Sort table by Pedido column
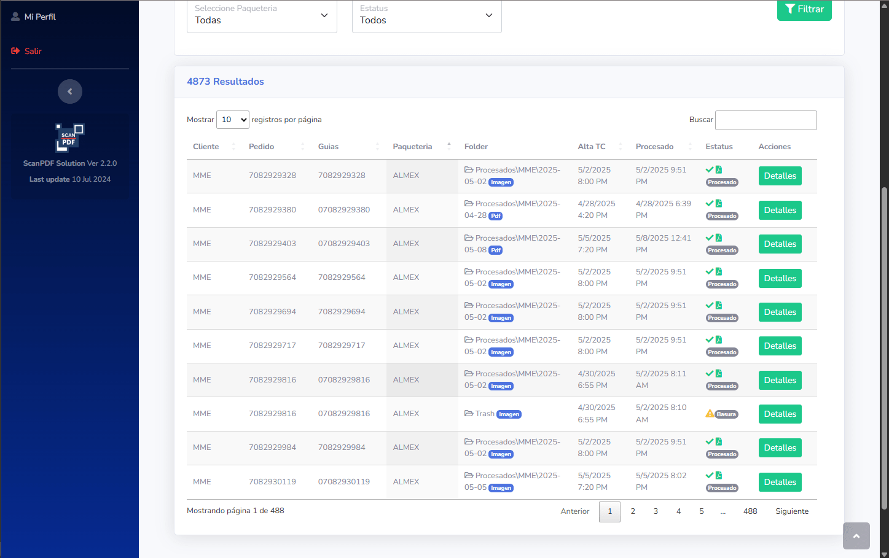889x558 pixels. point(276,147)
